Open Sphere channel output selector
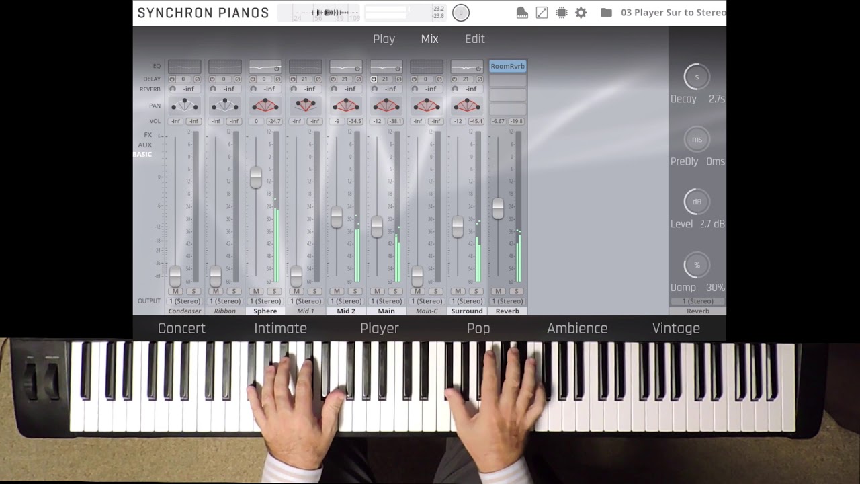Viewport: 860px width, 484px height. click(265, 301)
